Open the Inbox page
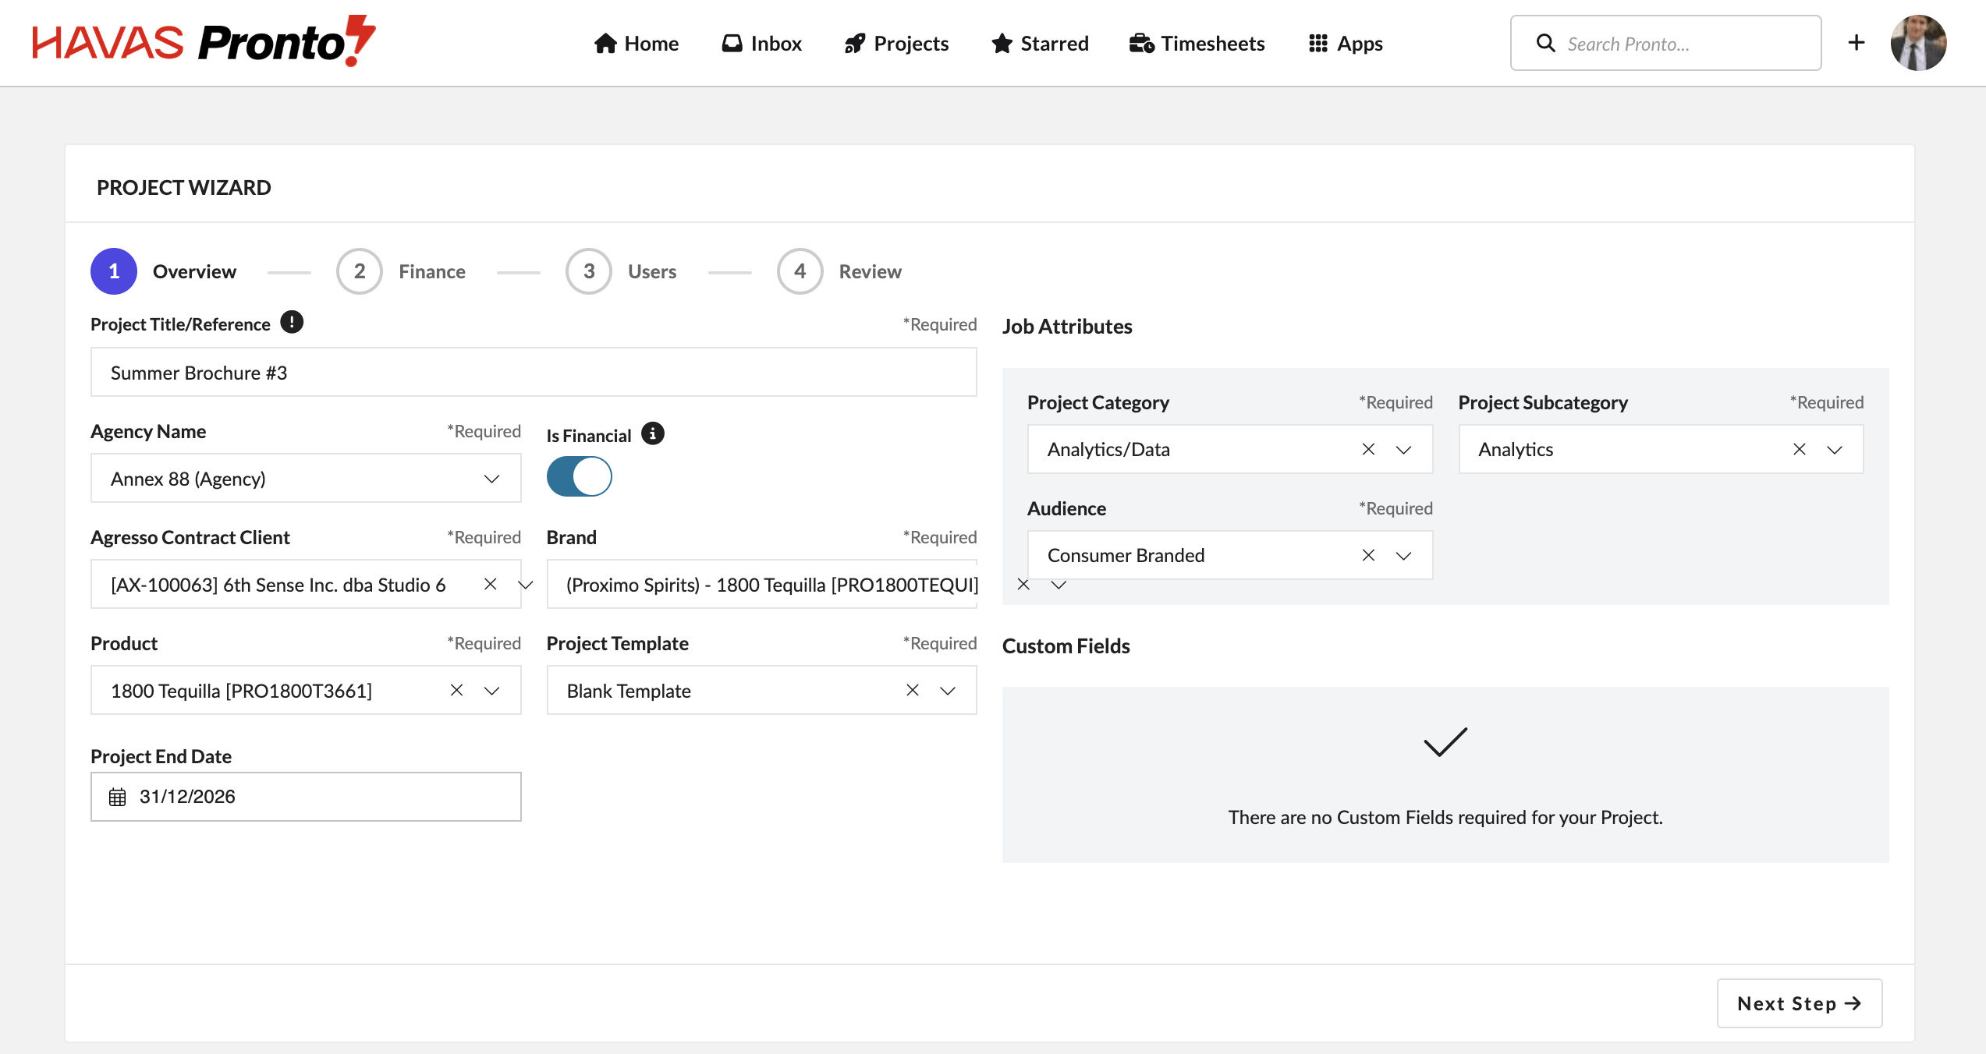The width and height of the screenshot is (1986, 1054). pyautogui.click(x=762, y=44)
